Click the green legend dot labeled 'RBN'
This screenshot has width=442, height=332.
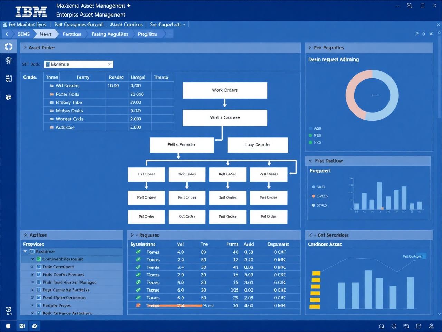(310, 136)
